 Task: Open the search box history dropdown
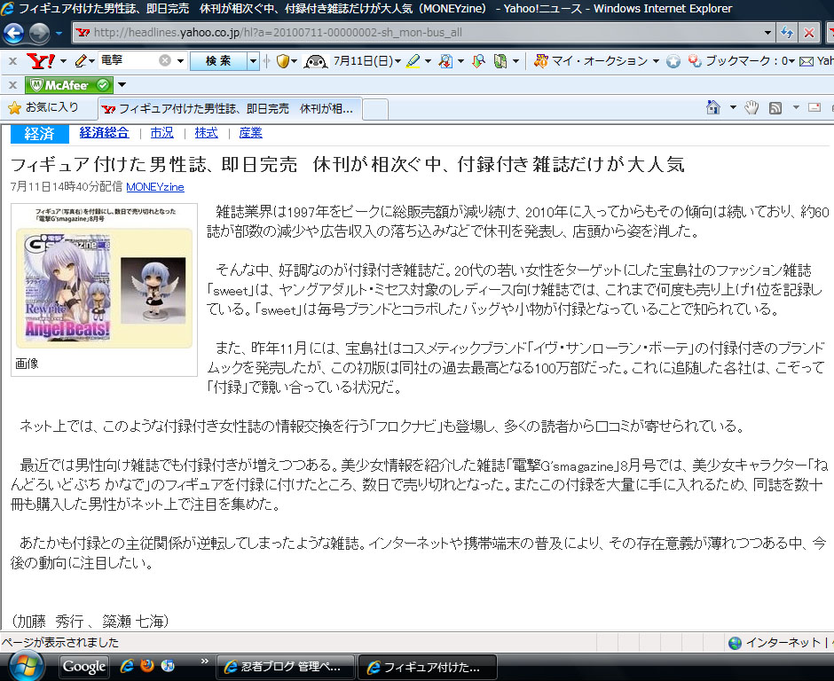180,61
